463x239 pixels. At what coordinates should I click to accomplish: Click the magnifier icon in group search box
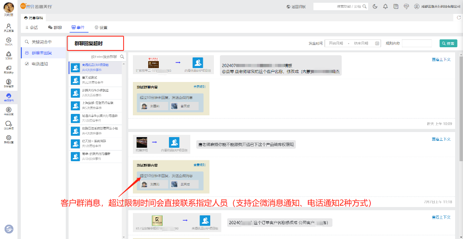point(122,57)
